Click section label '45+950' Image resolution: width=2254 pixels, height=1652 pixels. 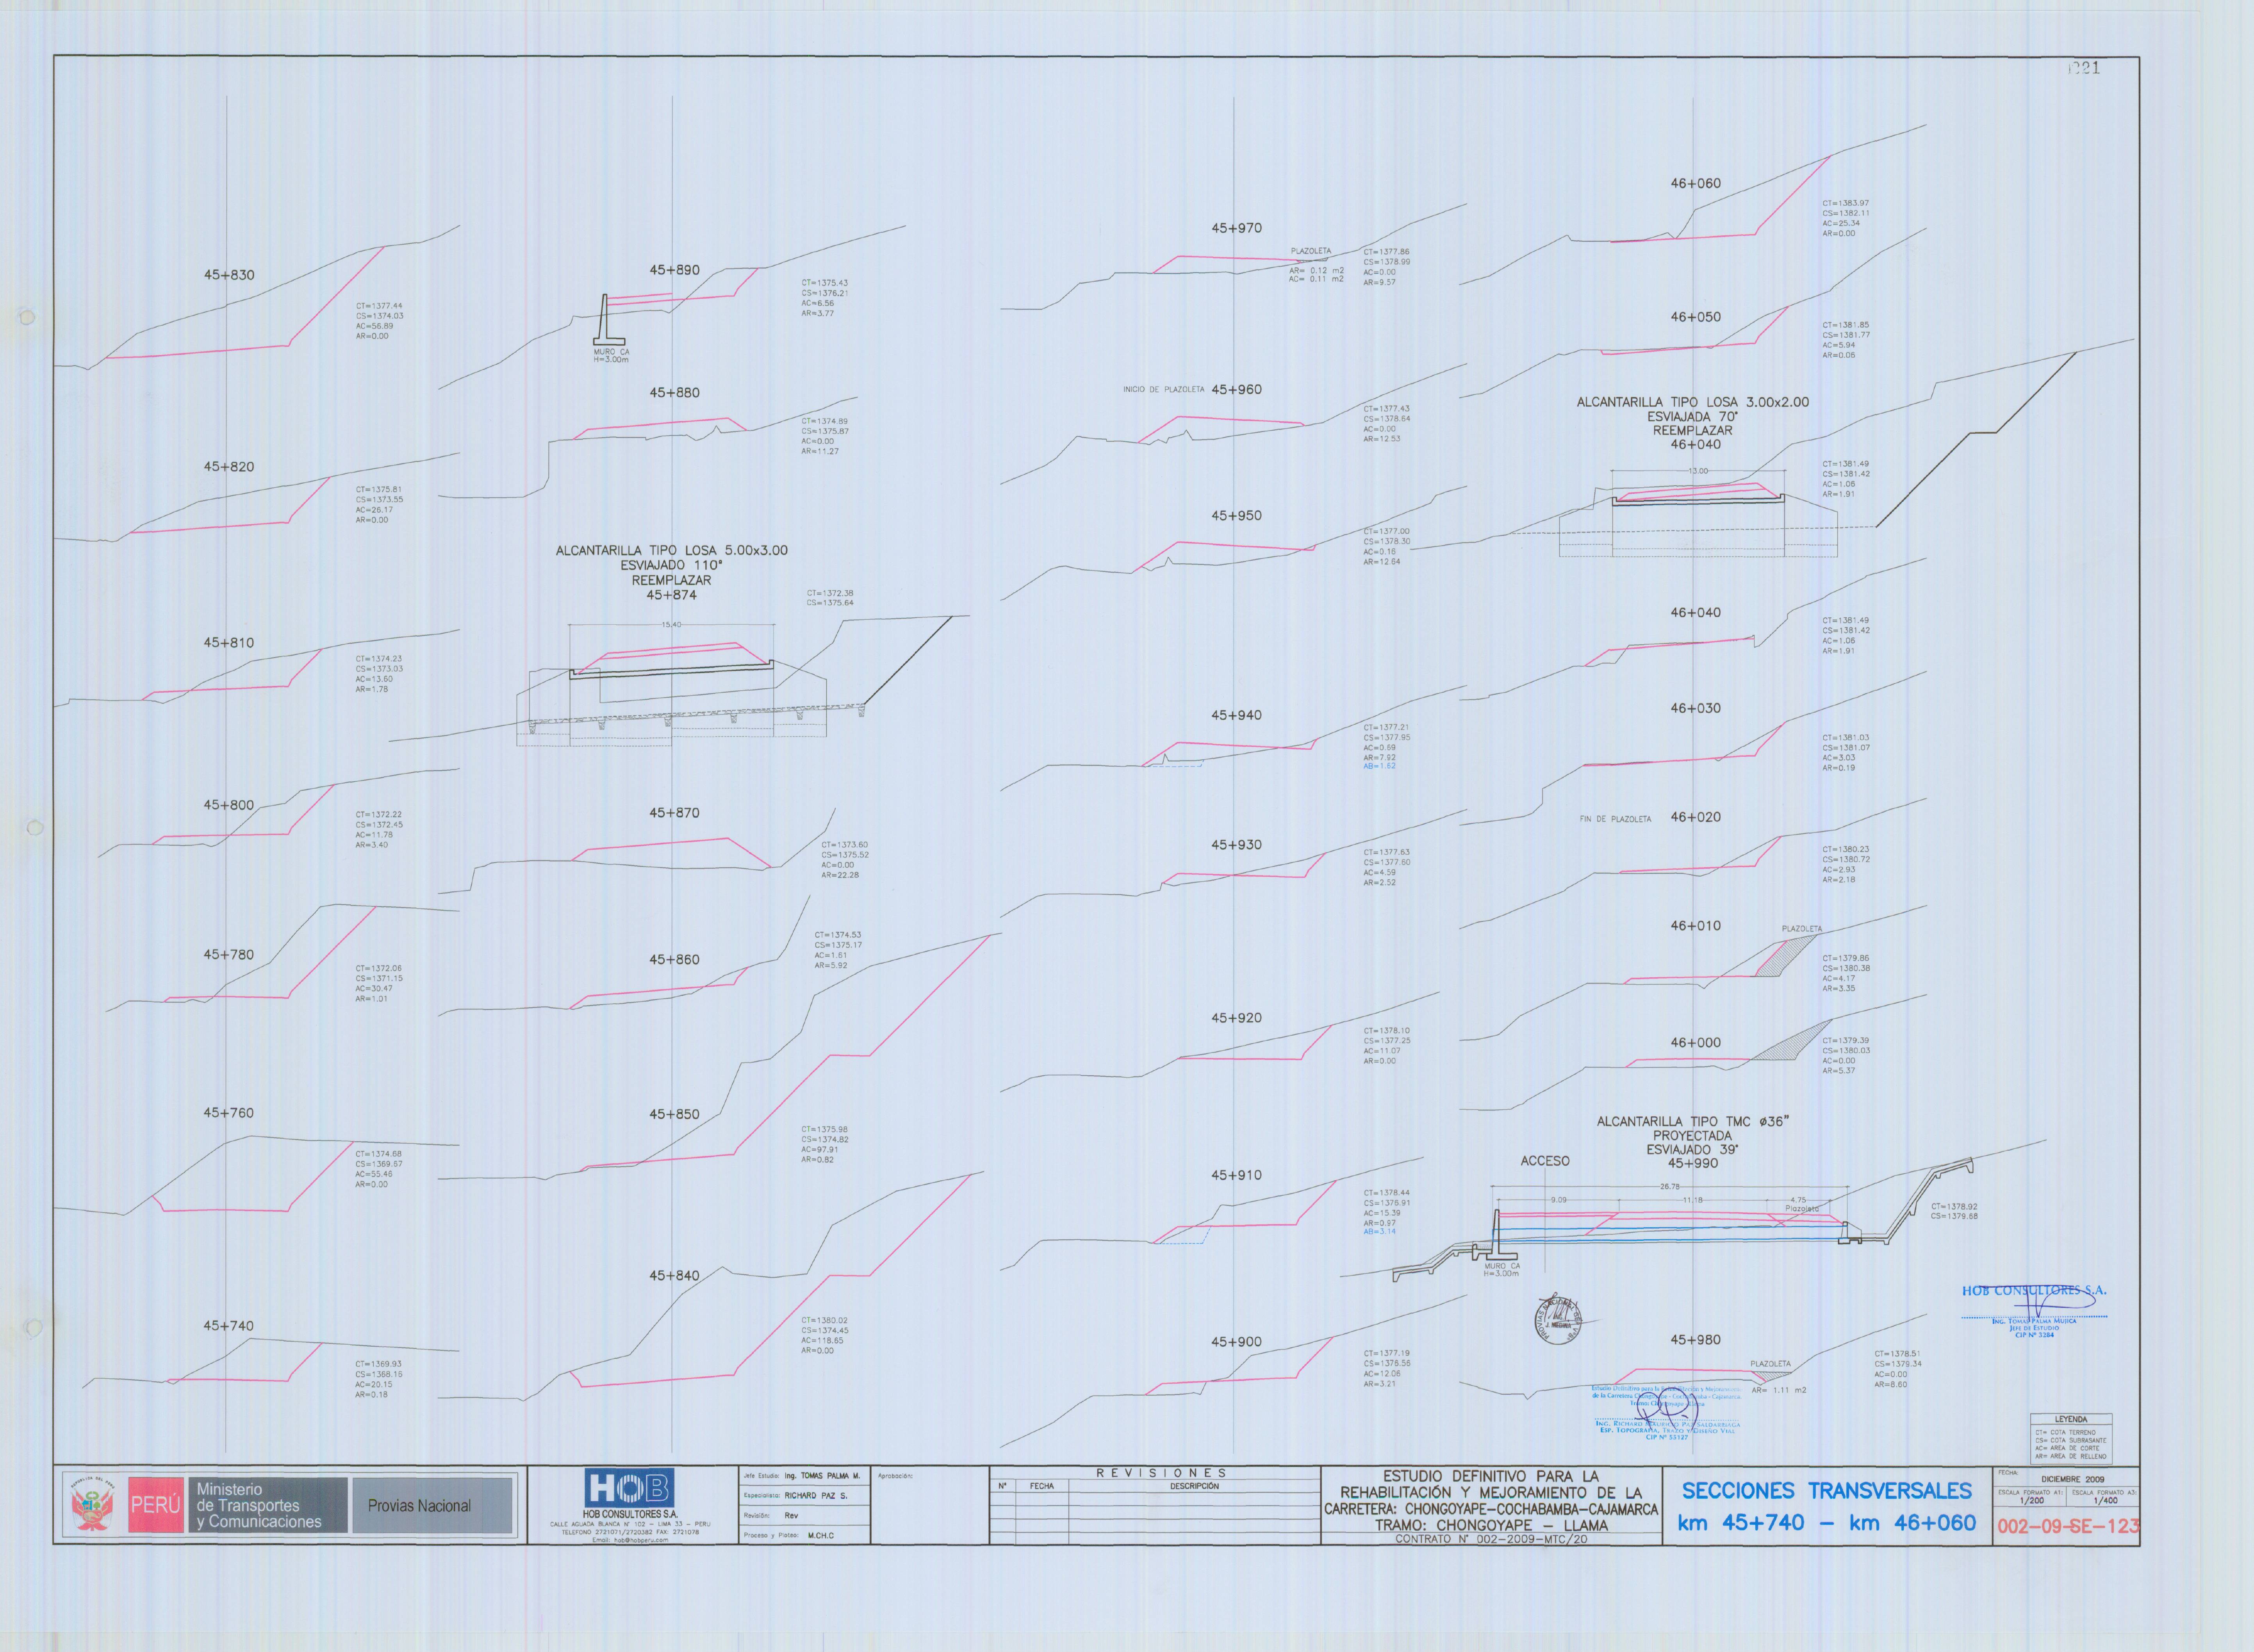[x=1237, y=516]
